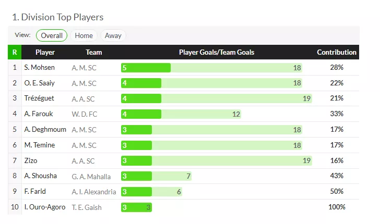This screenshot has height=224, width=380.
Task: Select the Overall view tab
Action: (x=52, y=35)
